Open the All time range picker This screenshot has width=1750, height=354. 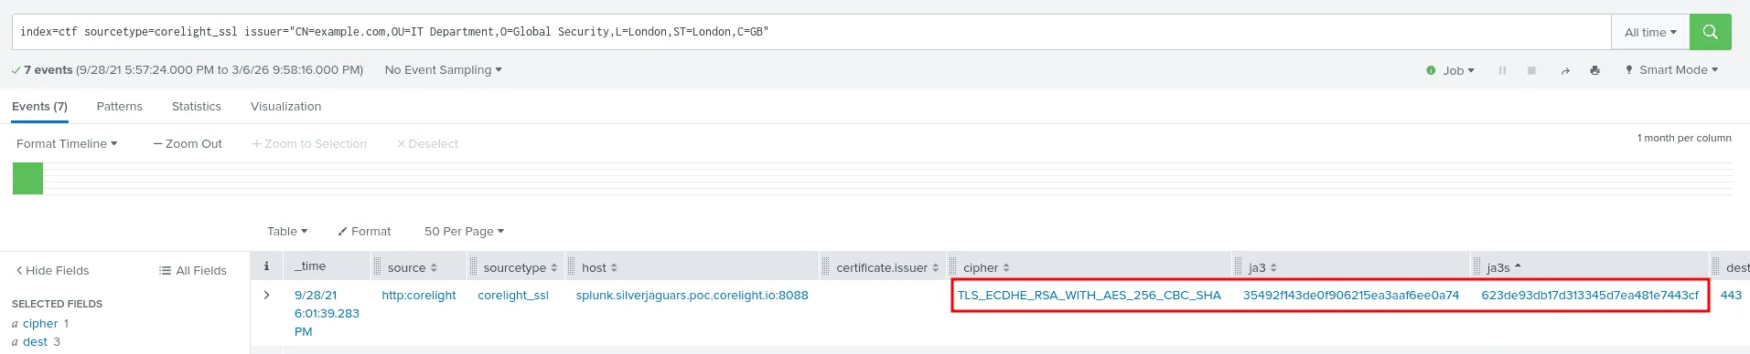click(x=1650, y=32)
